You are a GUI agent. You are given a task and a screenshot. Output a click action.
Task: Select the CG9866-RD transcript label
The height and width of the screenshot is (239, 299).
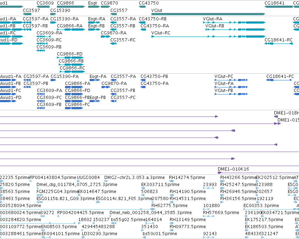coord(70,54)
